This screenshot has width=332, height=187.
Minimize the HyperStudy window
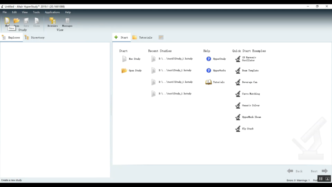tap(308, 6)
